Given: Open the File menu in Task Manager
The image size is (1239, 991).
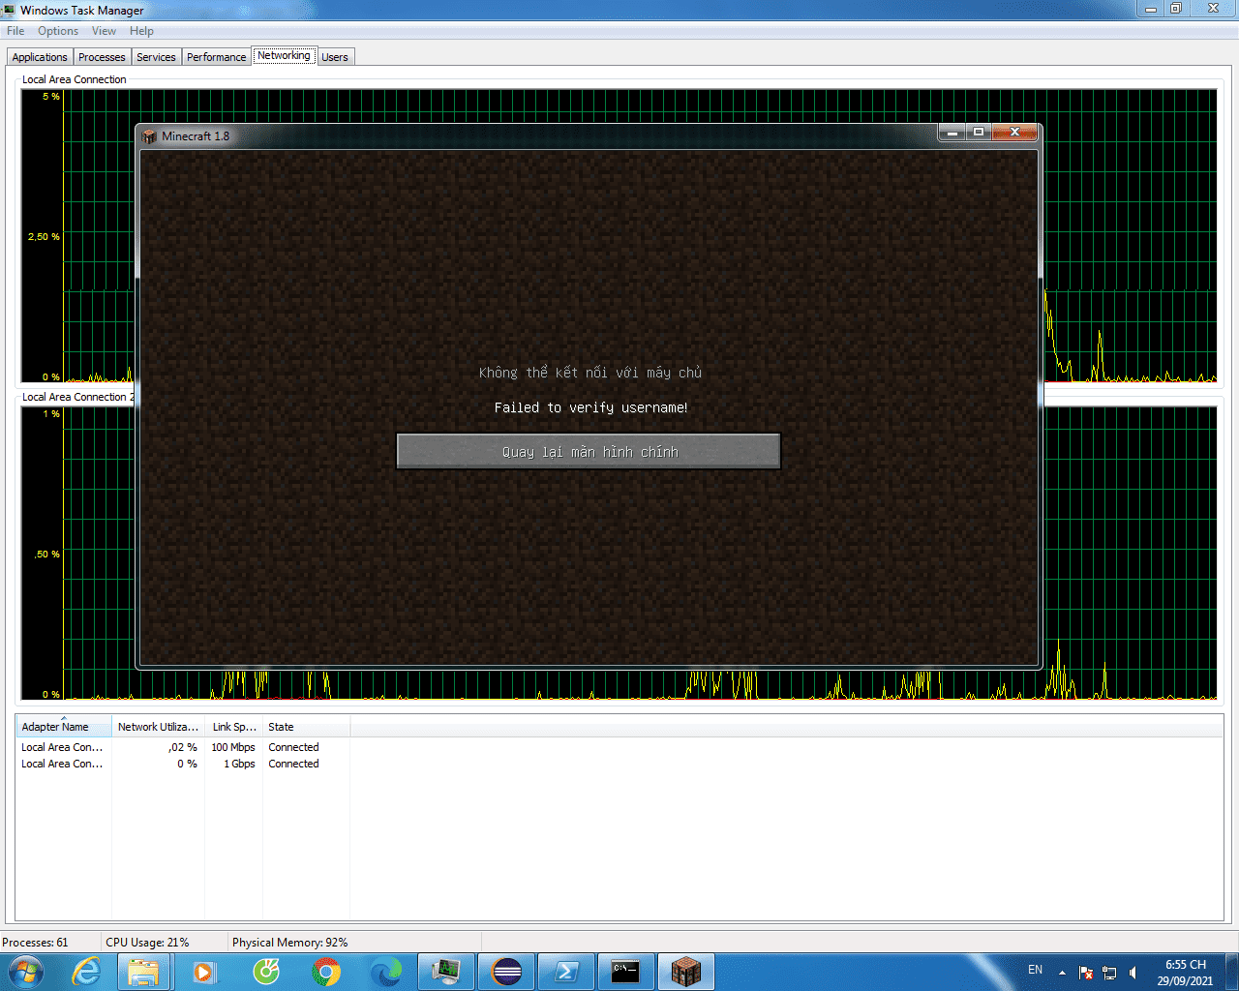Looking at the screenshot, I should [x=15, y=31].
